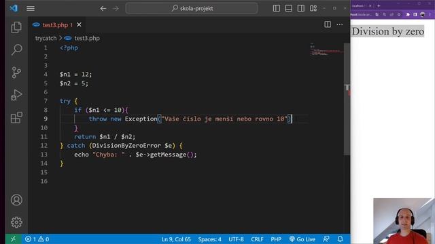Toggle the bottom panel layout icon
This screenshot has height=244, width=435.
[288, 8]
